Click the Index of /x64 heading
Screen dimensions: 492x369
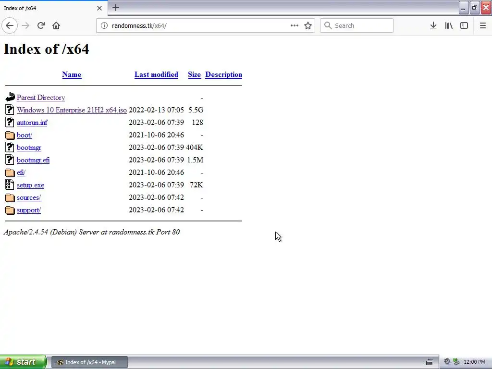[x=47, y=49]
